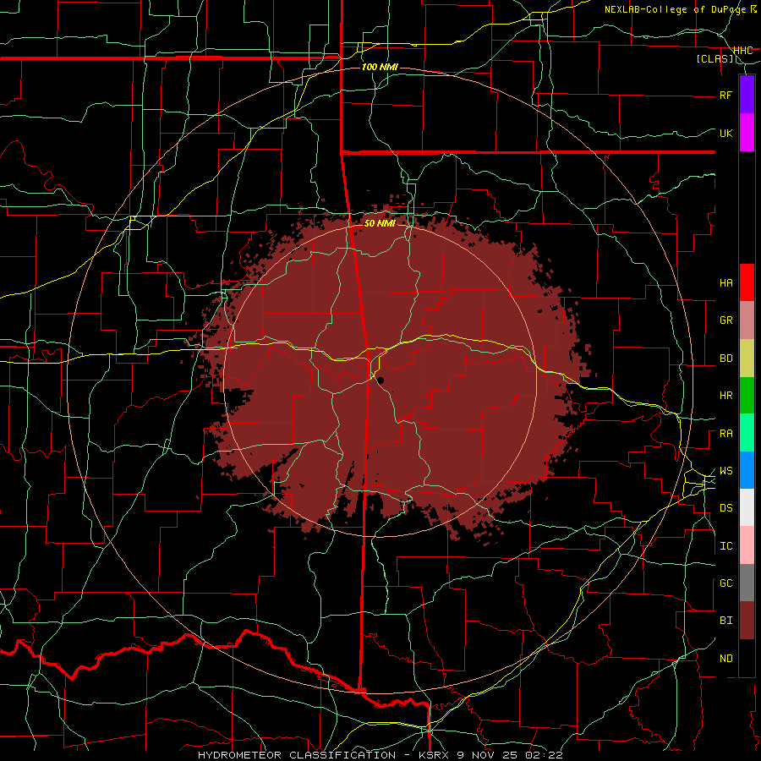This screenshot has height=761, width=761.
Task: Click the HHC product code text
Action: point(742,51)
